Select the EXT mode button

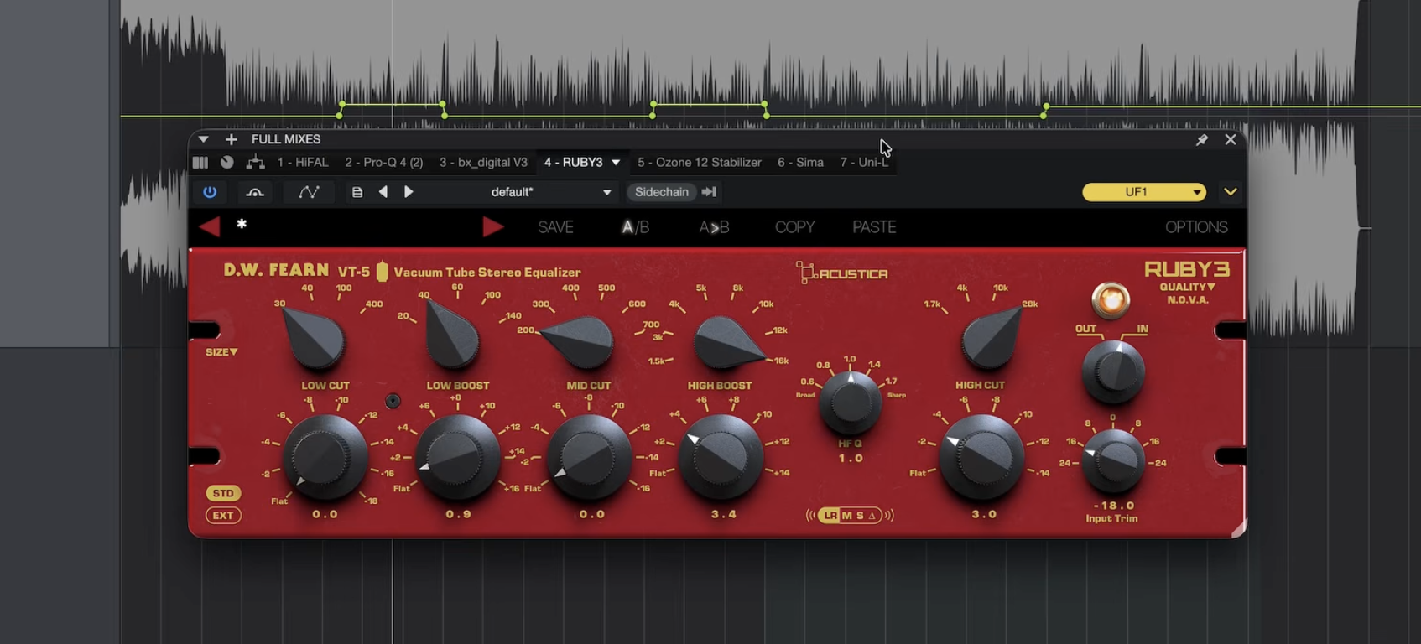223,515
